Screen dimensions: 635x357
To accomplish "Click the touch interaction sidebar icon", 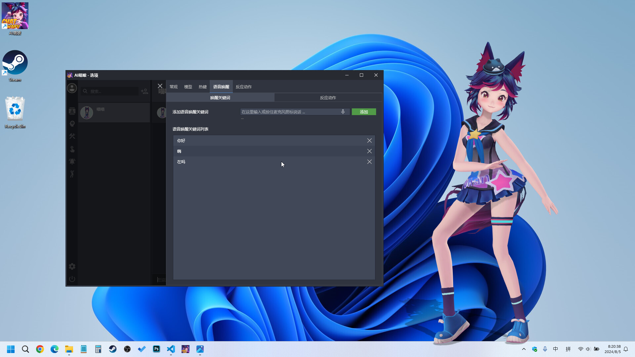I will [x=72, y=149].
